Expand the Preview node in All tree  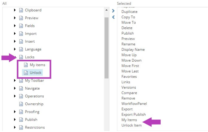[15, 18]
